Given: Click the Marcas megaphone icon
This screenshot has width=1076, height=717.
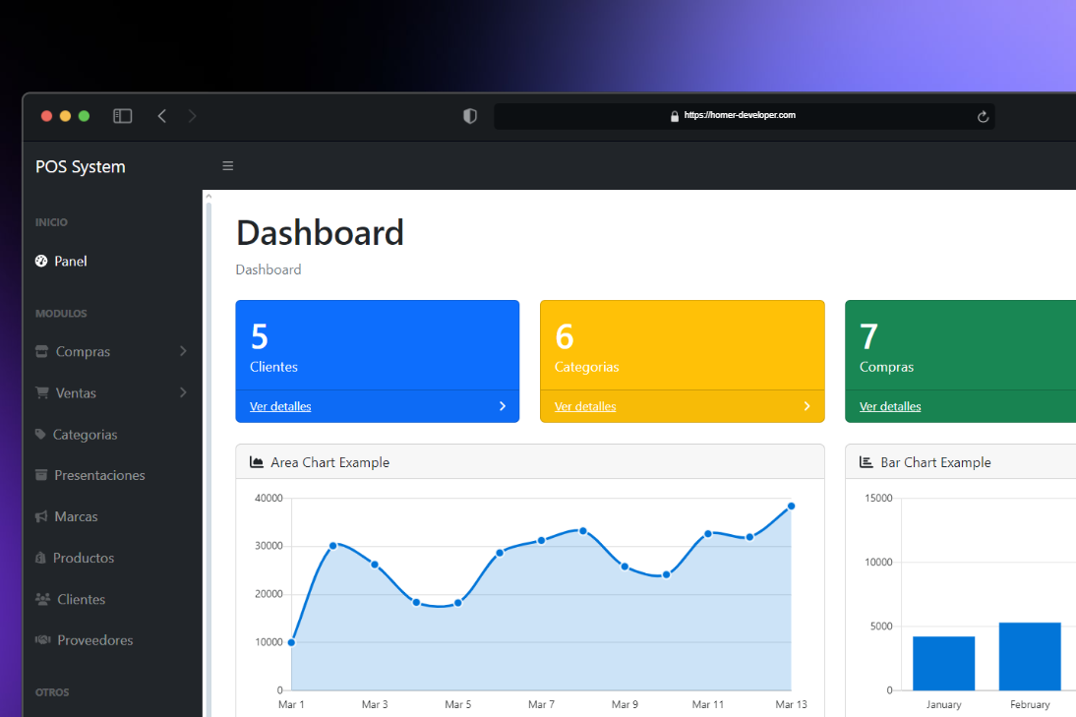Looking at the screenshot, I should point(41,516).
